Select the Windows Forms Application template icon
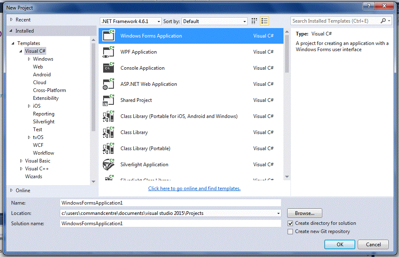Viewport: 399px width, 257px height. [109, 35]
